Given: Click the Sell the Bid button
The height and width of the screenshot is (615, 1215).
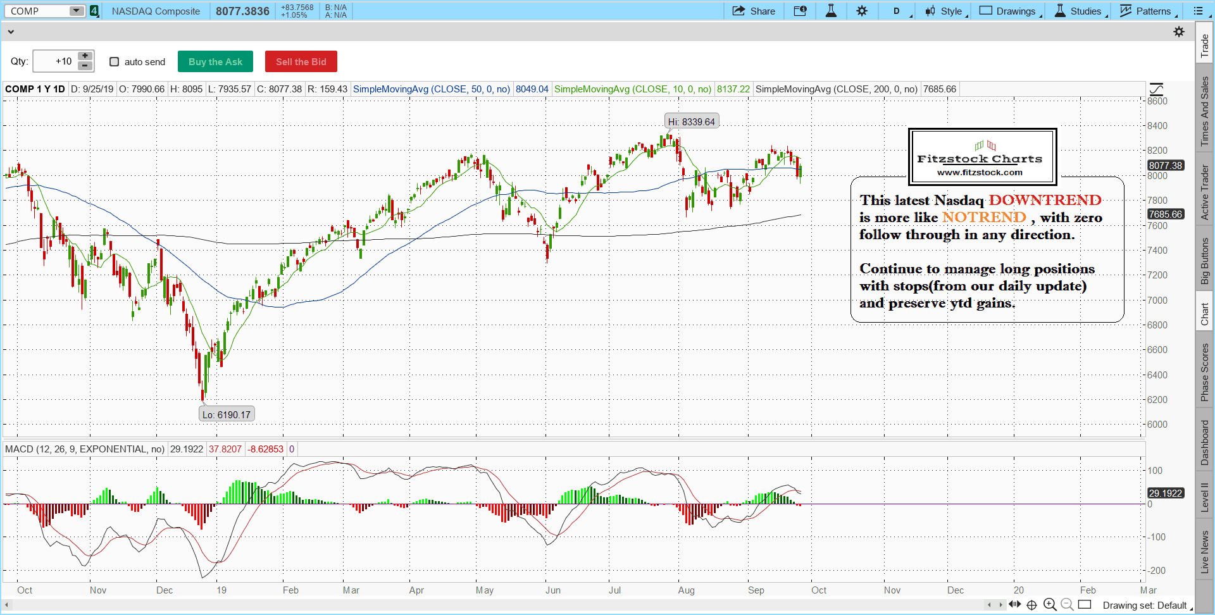Looking at the screenshot, I should [x=301, y=61].
